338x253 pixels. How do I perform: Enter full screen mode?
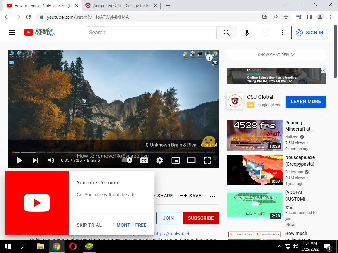coord(207,160)
